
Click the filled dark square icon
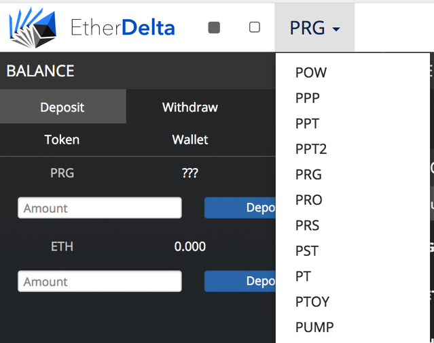pos(214,28)
